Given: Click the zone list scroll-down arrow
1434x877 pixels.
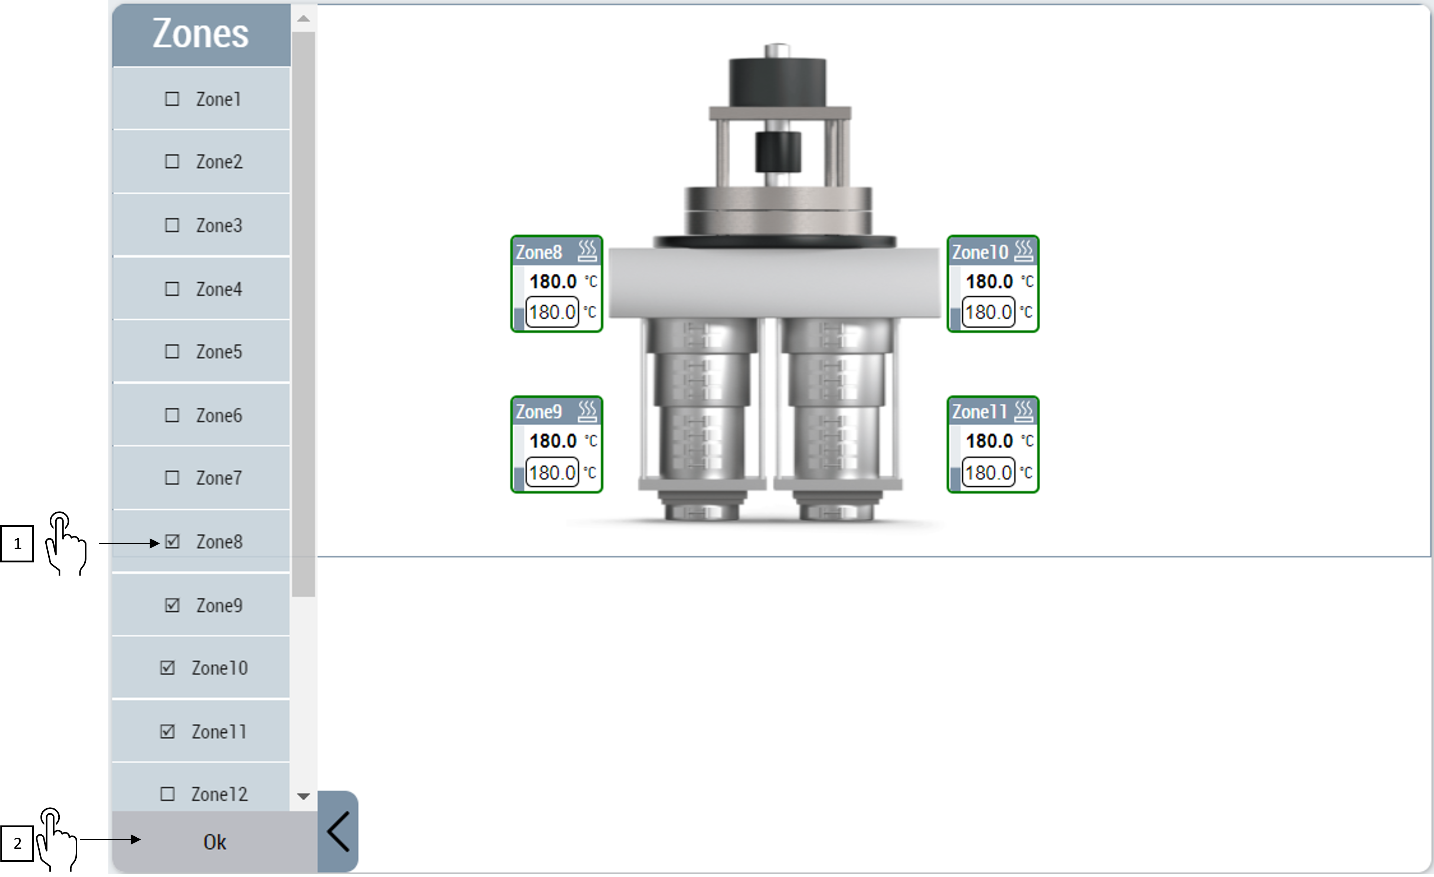Looking at the screenshot, I should (x=303, y=796).
